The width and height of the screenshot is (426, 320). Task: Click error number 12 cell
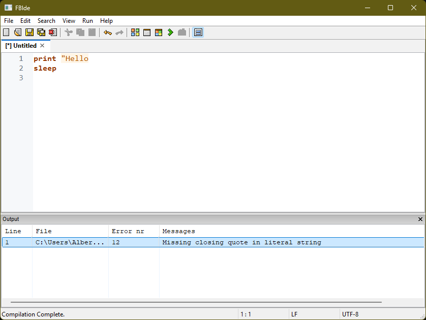(116, 242)
